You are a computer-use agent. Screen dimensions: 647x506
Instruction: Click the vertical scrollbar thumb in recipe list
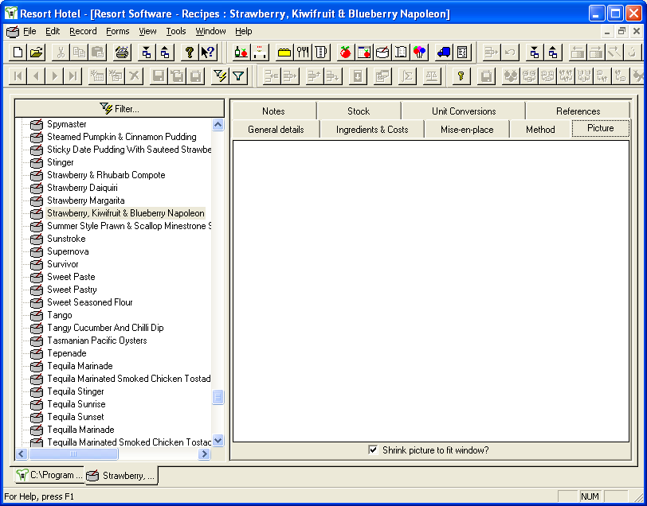pyautogui.click(x=218, y=398)
